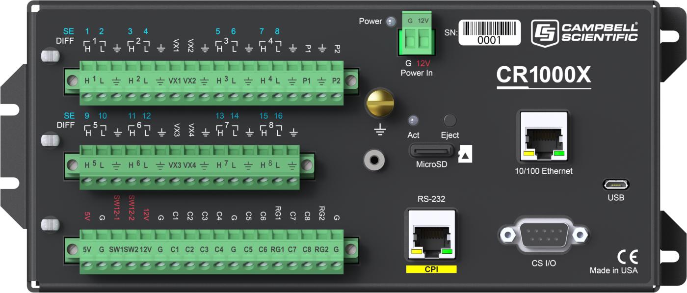Click the yellow CPI label
Image resolution: width=687 pixels, height=293 pixels.
[431, 269]
